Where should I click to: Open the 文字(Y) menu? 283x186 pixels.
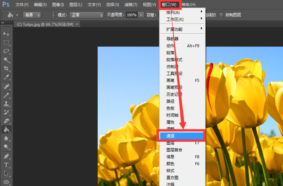coord(94,5)
